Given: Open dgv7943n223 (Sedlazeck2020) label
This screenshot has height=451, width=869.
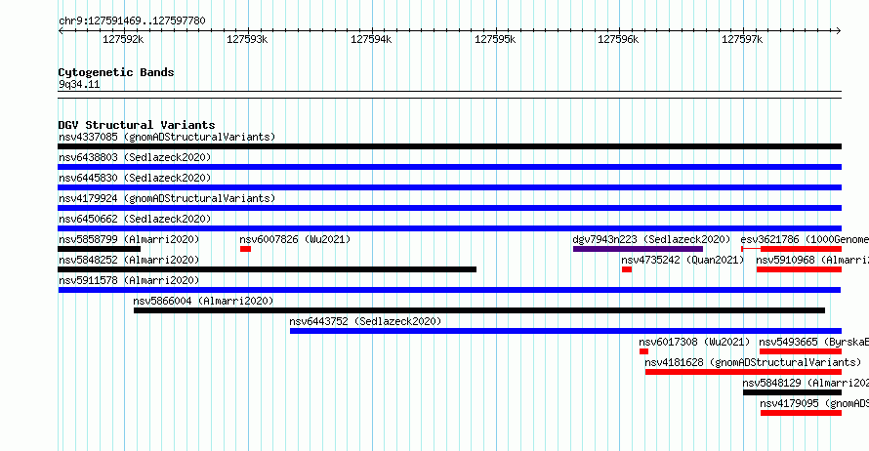Looking at the screenshot, I should click(651, 239).
